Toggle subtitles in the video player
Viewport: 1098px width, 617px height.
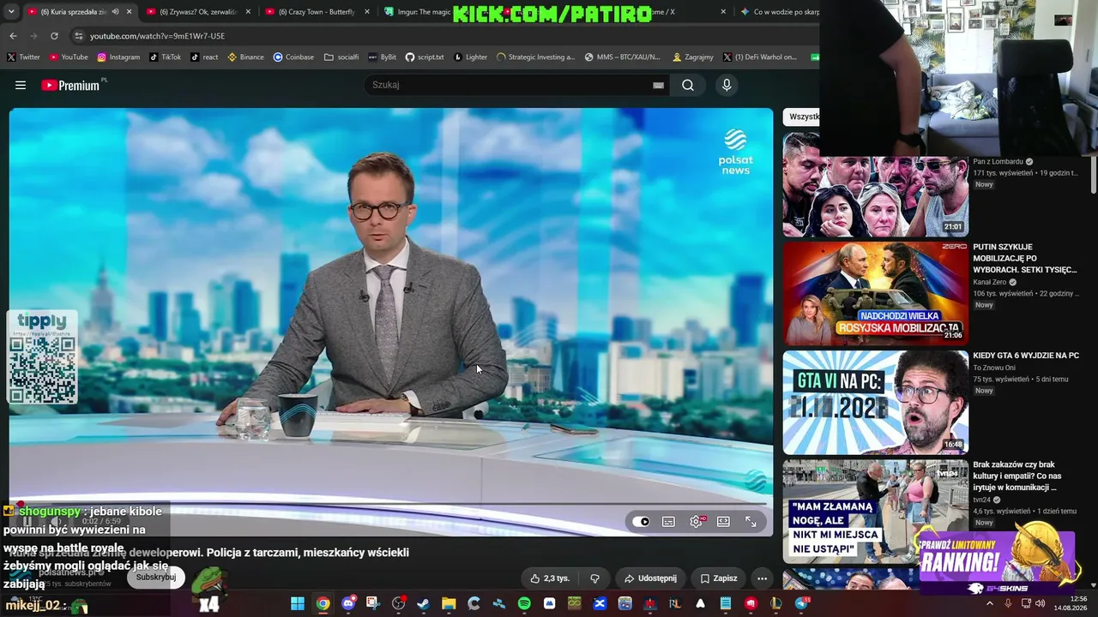pos(668,521)
